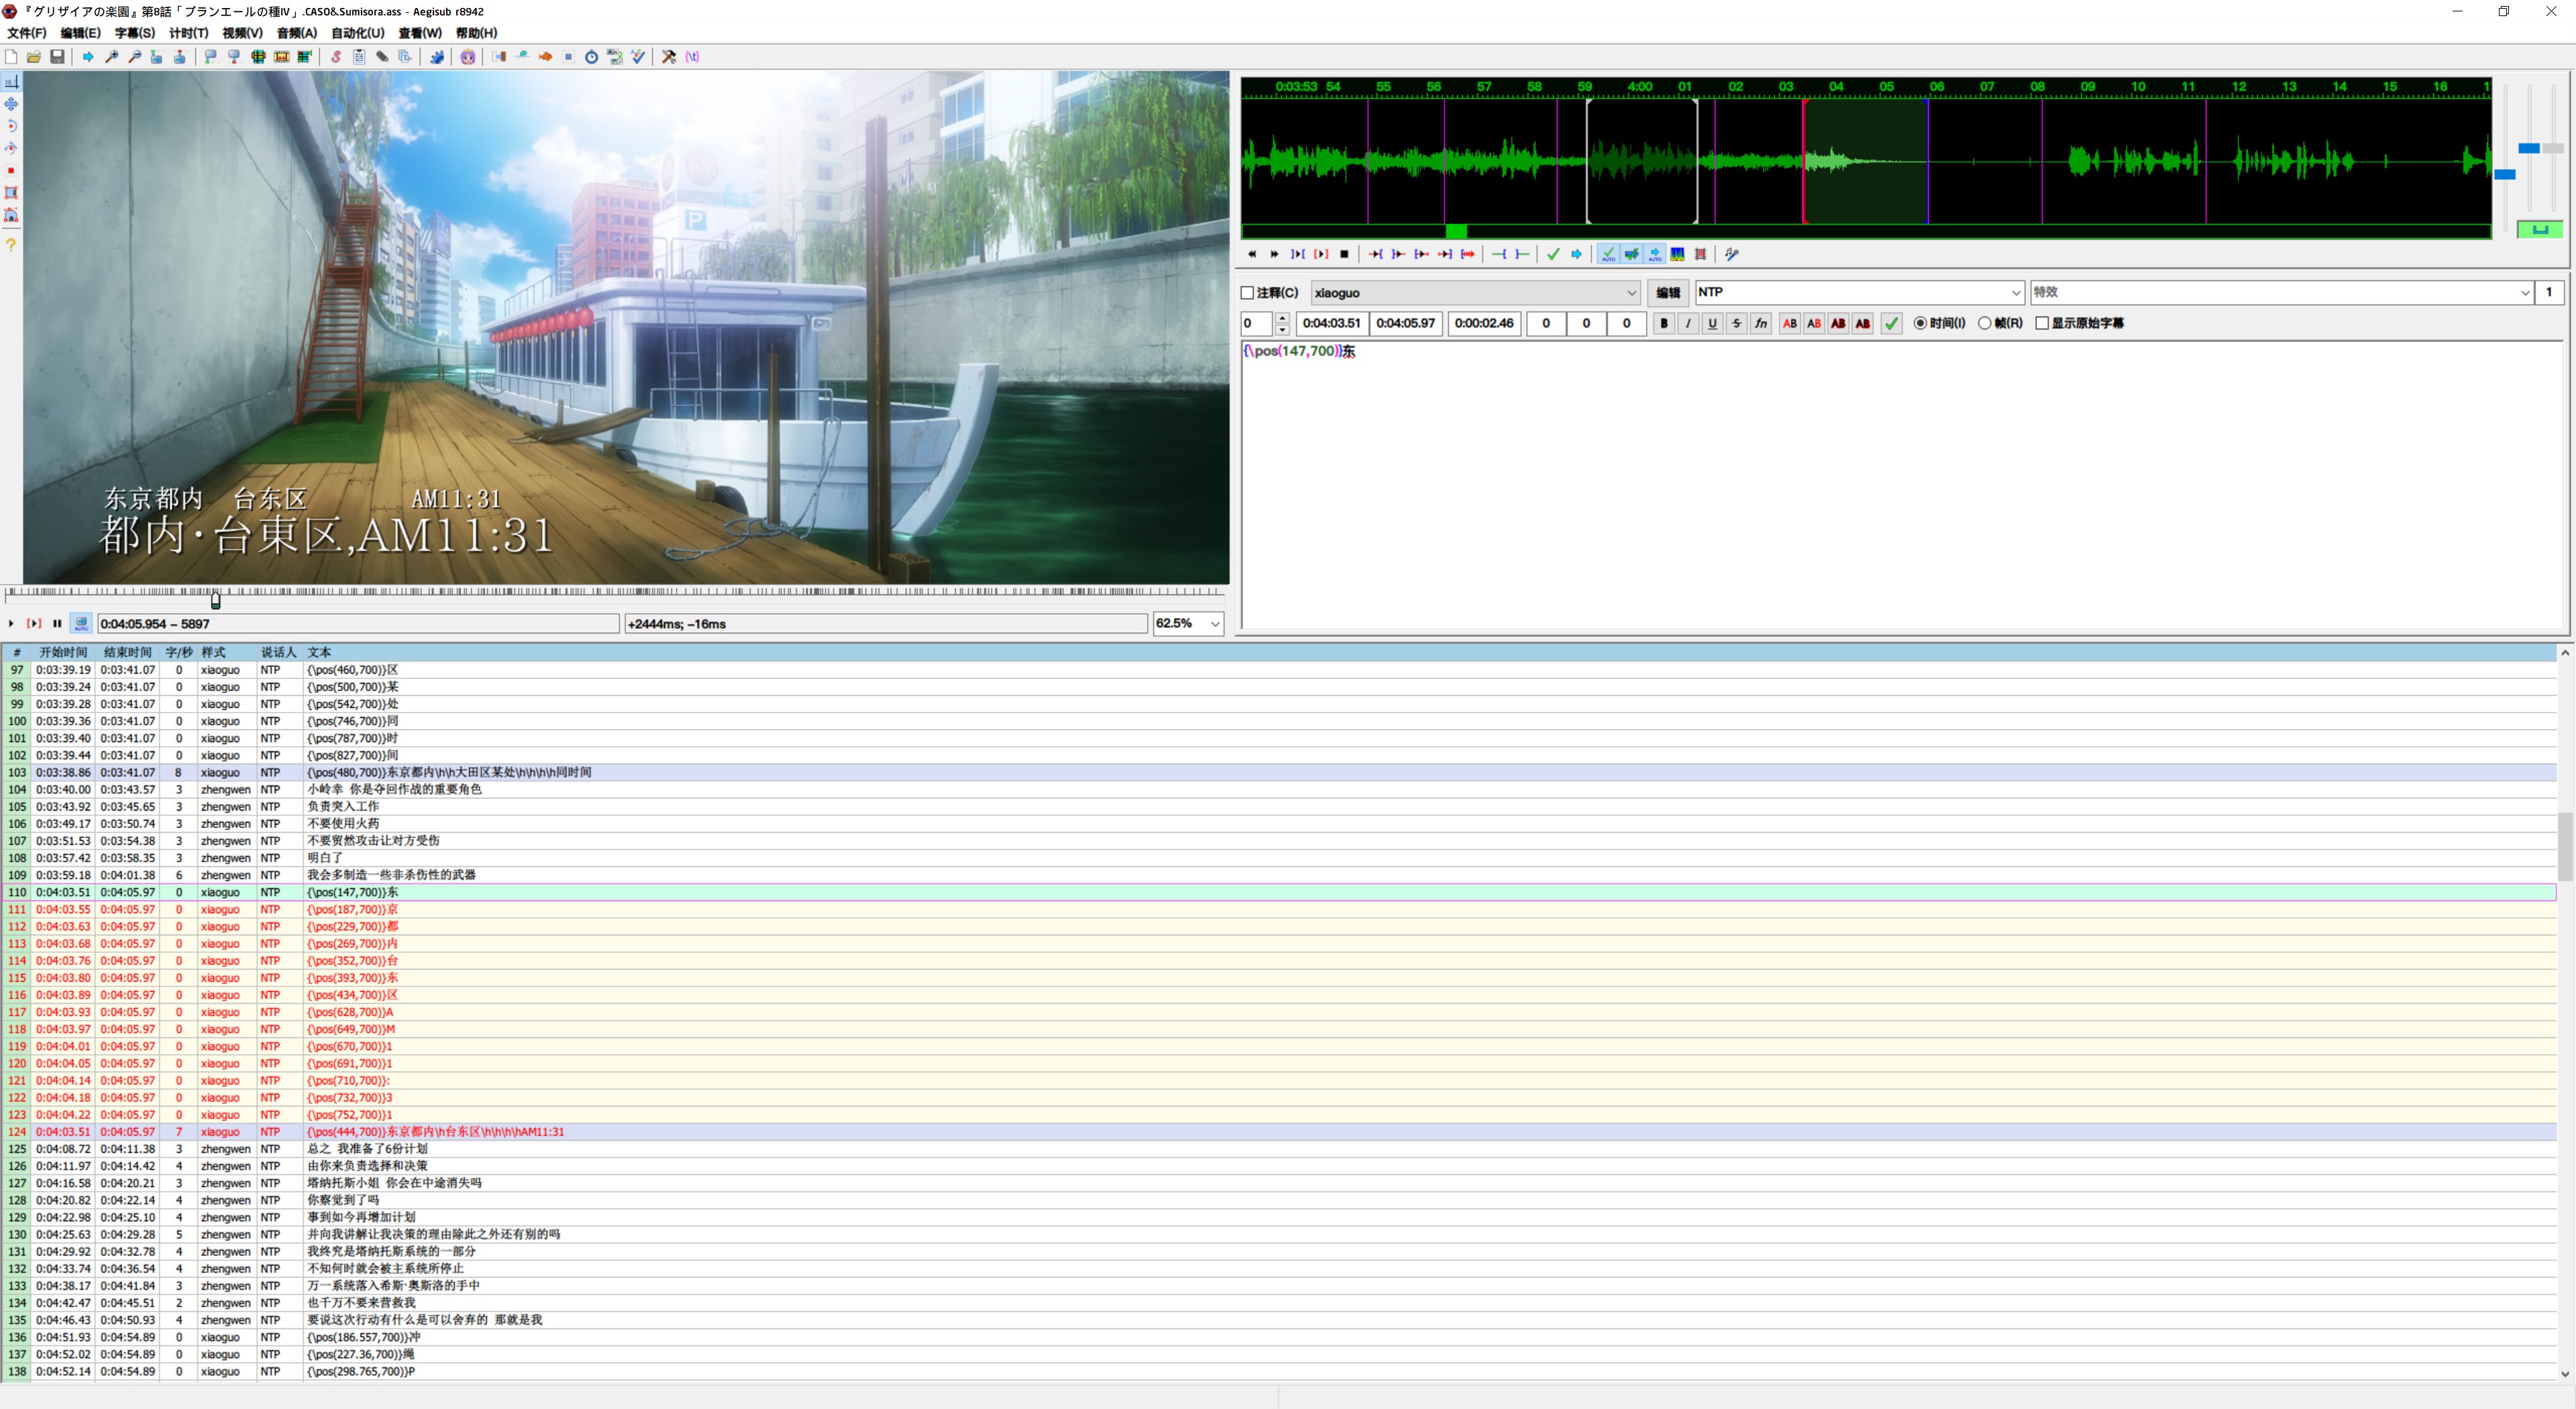Screen dimensions: 2576x1409
Task: Open the Spell Checker icon
Action: 638,57
